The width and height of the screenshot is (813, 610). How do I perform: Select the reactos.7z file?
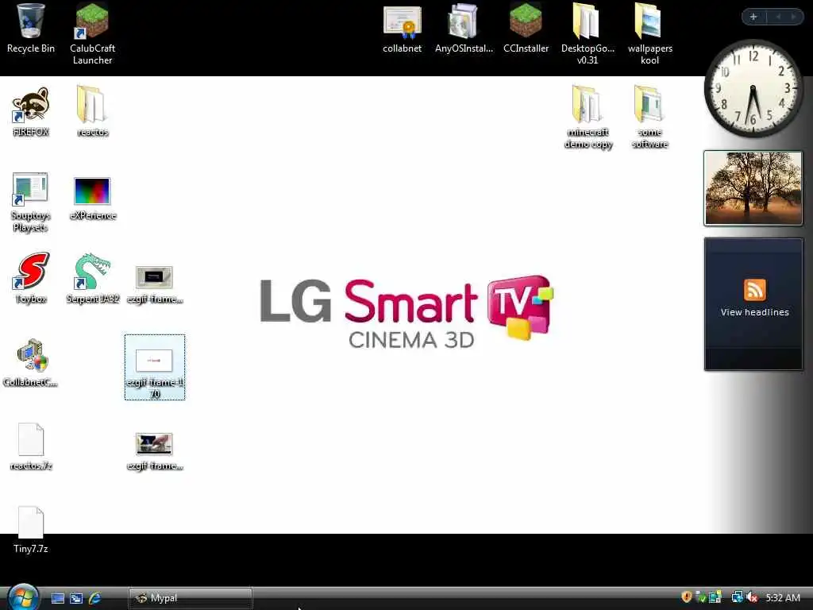(31, 446)
